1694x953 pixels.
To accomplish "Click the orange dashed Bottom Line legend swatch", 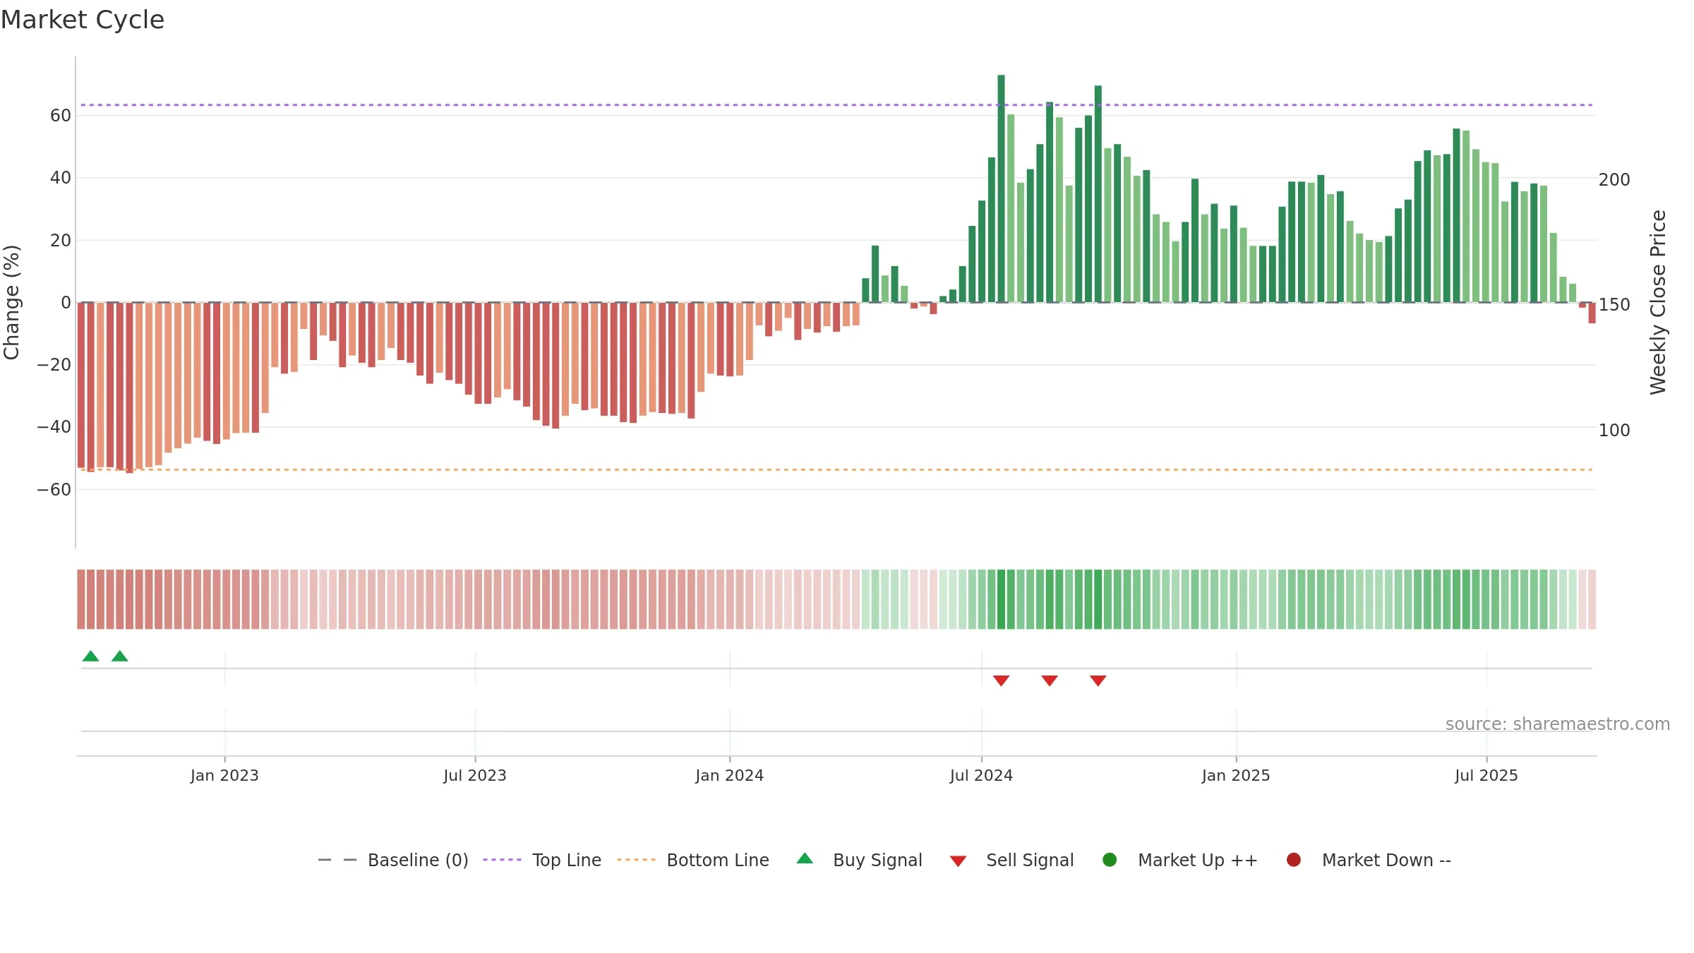I will 636,860.
